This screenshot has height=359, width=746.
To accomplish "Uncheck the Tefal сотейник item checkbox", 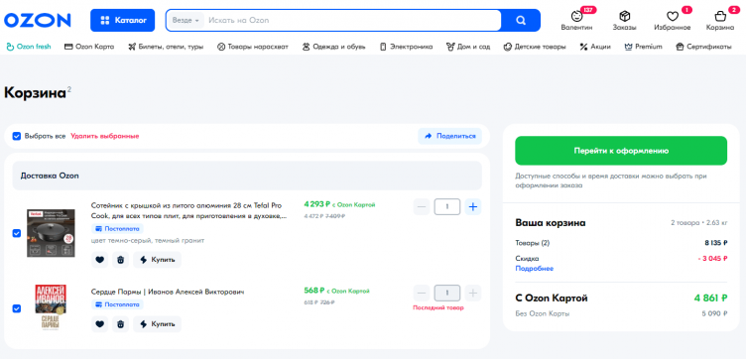I will coord(17,233).
